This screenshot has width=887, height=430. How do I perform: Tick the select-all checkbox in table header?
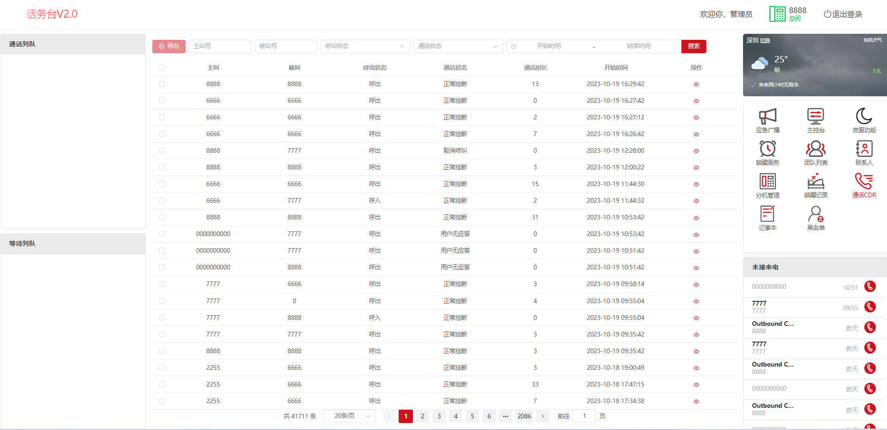click(x=162, y=68)
